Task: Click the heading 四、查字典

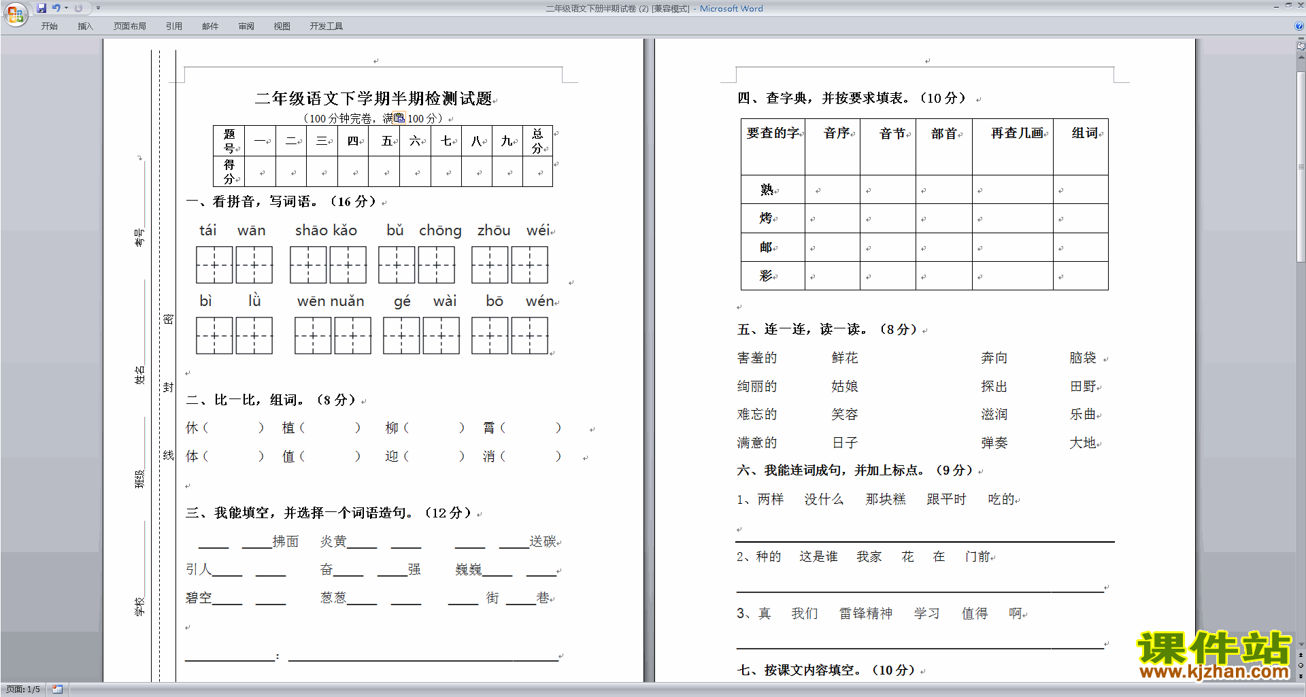Action: pyautogui.click(x=774, y=98)
